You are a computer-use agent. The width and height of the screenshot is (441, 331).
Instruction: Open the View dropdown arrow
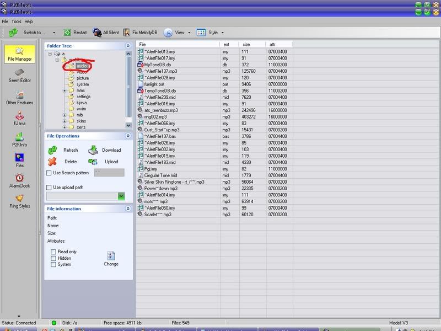(189, 33)
